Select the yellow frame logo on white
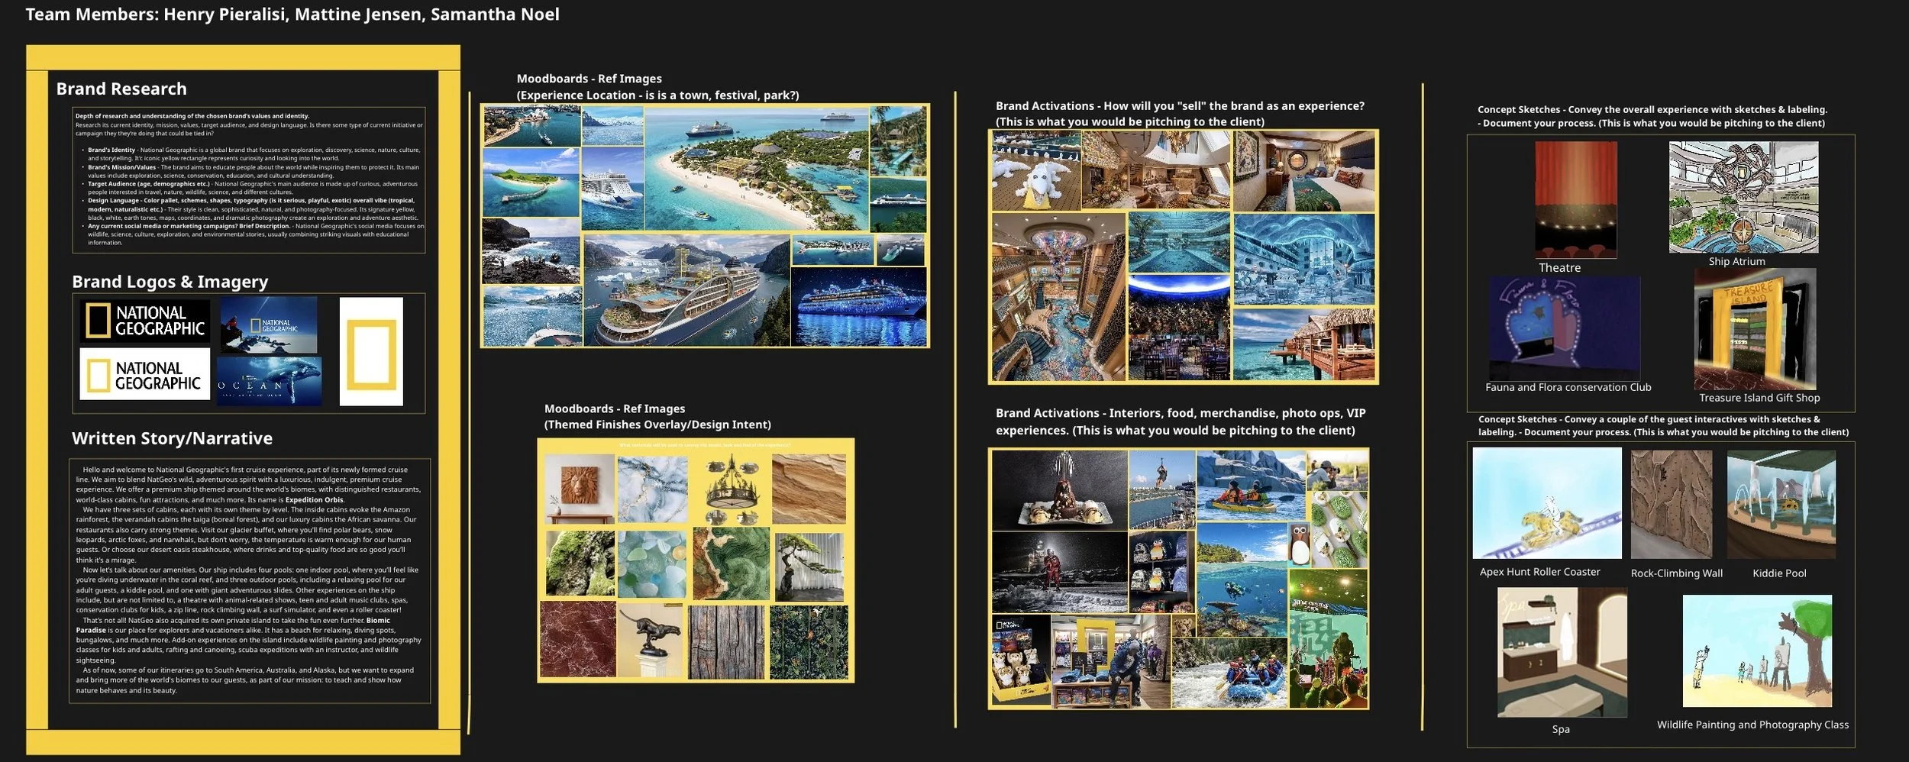 pos(371,351)
